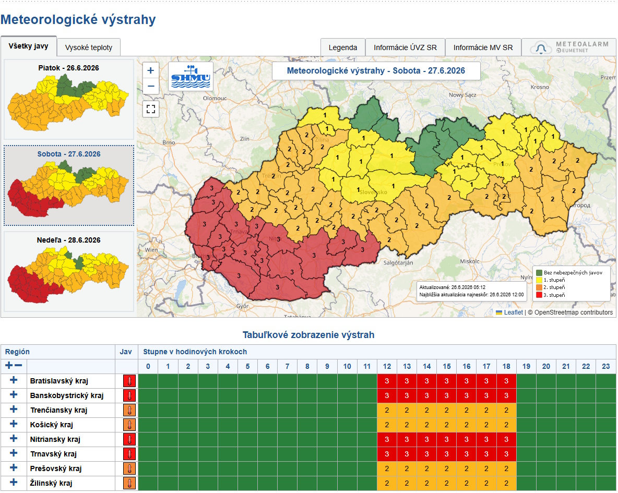Viewport: 618px width, 493px height.
Task: Expand the Nitriansky kraj row
Action: coord(14,438)
